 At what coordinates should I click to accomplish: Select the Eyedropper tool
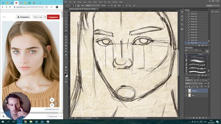(x=66, y=28)
